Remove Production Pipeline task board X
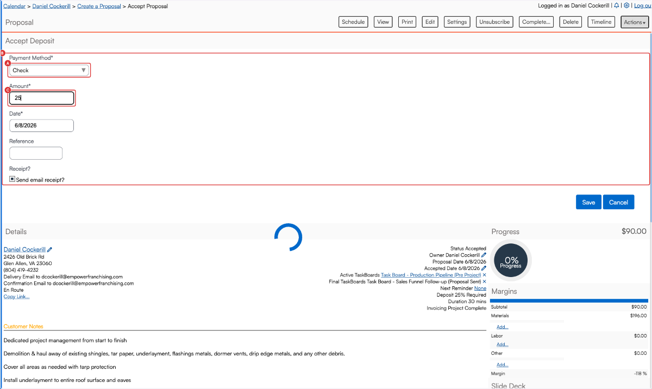652x389 pixels. 484,275
